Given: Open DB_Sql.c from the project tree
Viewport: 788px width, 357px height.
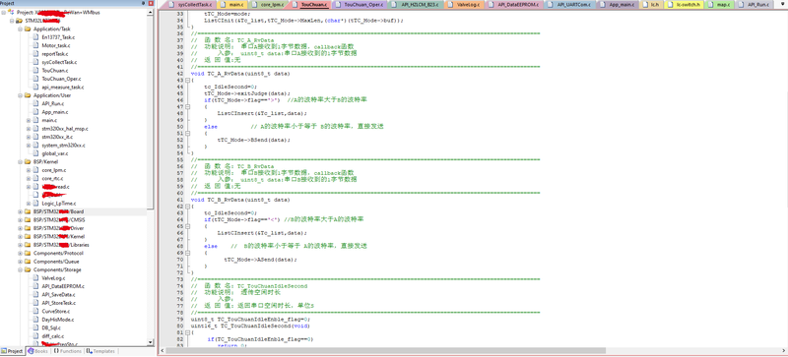Looking at the screenshot, I should tap(51, 327).
